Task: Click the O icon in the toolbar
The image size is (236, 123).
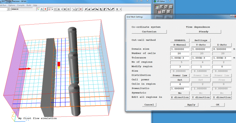Action: [68, 9]
